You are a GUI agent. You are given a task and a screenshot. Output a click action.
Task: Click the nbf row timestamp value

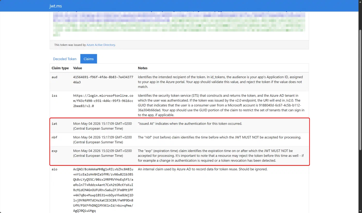coord(102,140)
